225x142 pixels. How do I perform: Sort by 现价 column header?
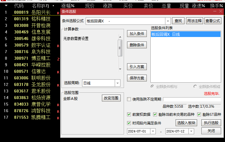pyautogui.click(x=90, y=6)
